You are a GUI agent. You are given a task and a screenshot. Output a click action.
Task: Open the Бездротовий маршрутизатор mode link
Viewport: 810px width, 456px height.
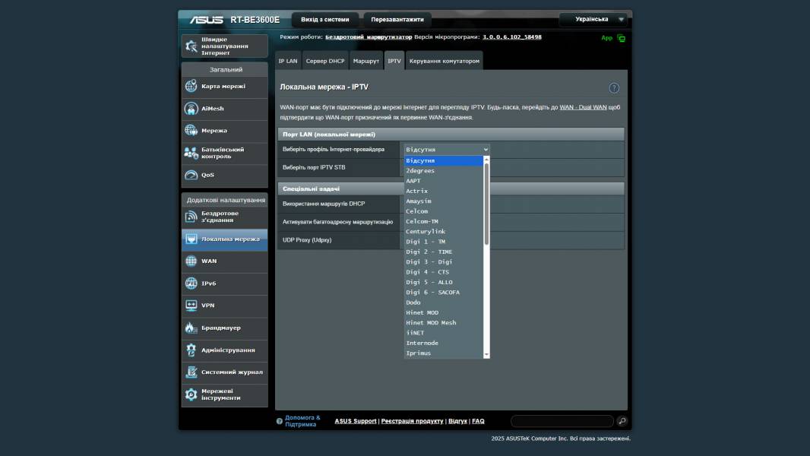[369, 37]
